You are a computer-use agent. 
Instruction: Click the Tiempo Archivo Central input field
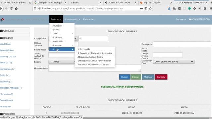pos(168,55)
